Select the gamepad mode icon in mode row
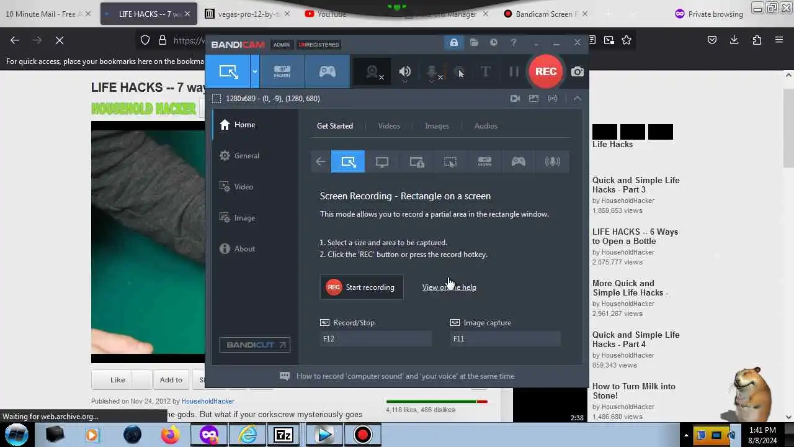Viewport: 794px width, 447px height. 519,162
